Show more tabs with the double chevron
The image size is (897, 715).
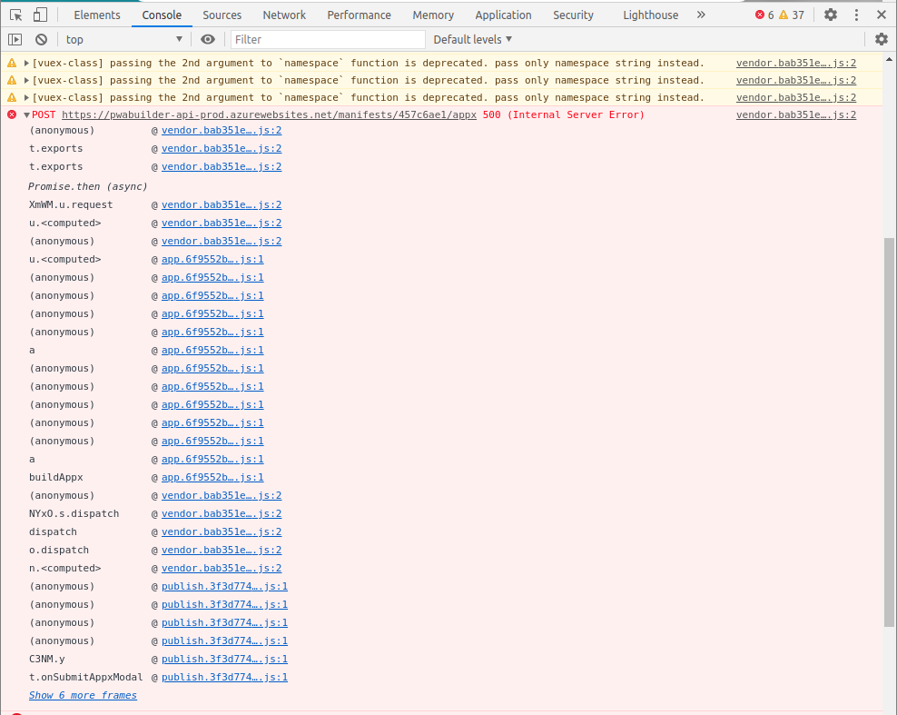click(x=701, y=15)
